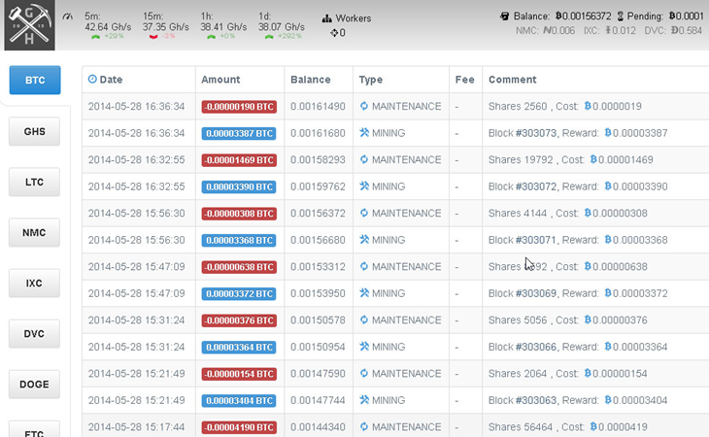Click maintenance icon in Shares 19792 row

pos(364,159)
